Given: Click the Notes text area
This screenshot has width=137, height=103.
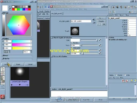Looking at the screenshot, I should pos(79,94).
